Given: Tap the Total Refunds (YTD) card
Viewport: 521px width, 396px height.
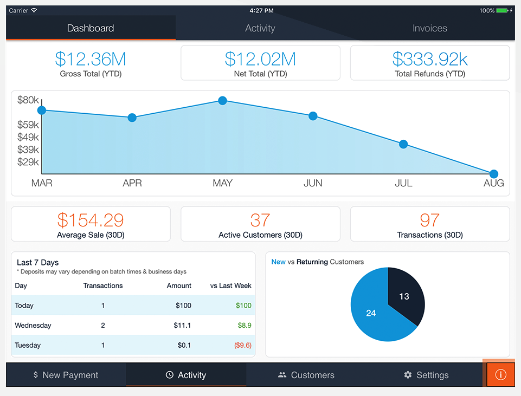Looking at the screenshot, I should click(x=430, y=63).
